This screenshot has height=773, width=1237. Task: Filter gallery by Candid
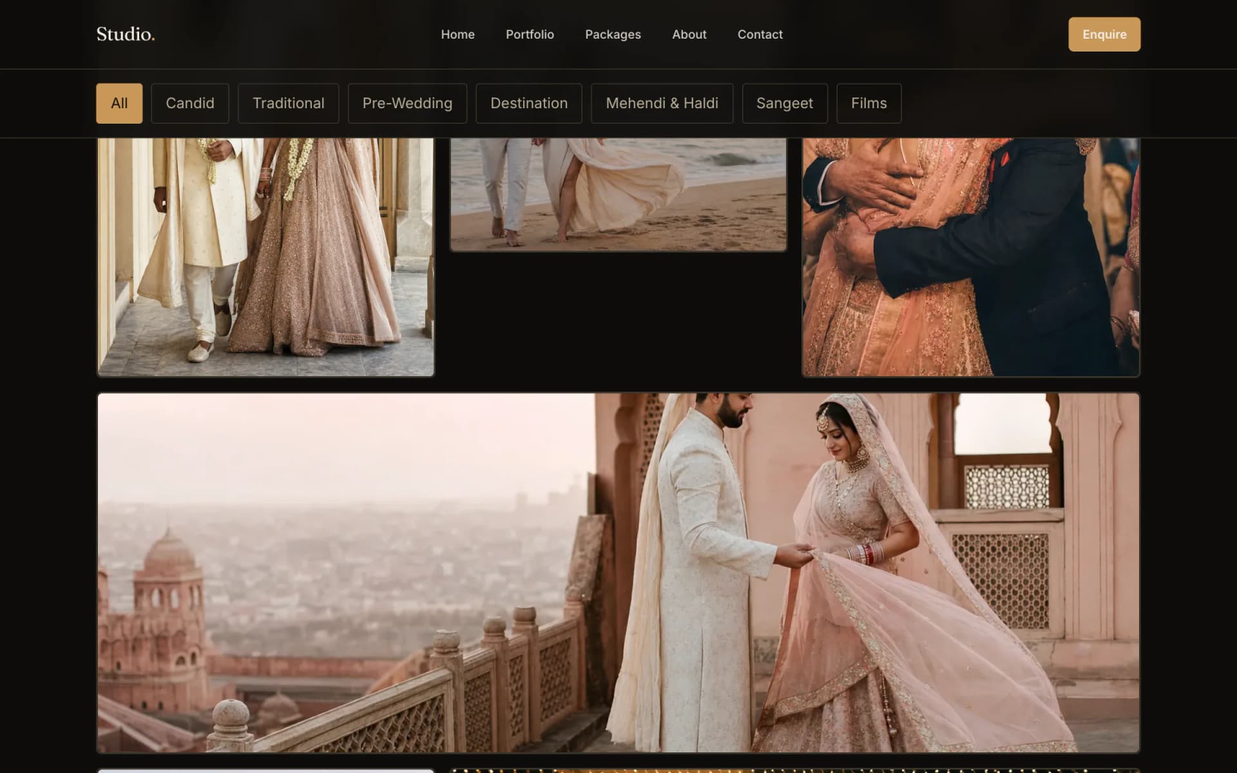[x=190, y=103]
